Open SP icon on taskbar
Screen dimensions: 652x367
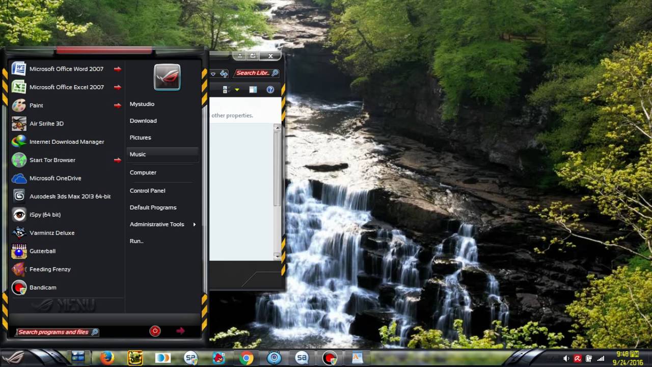click(191, 358)
